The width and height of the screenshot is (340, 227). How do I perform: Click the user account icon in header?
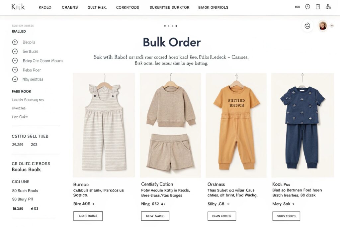pyautogui.click(x=328, y=7)
